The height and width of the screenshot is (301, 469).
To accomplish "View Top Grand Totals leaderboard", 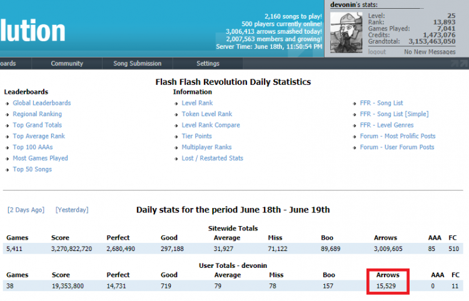I will pos(37,125).
